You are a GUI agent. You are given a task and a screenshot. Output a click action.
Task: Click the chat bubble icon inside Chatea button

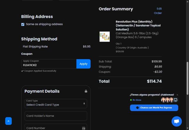137,108
